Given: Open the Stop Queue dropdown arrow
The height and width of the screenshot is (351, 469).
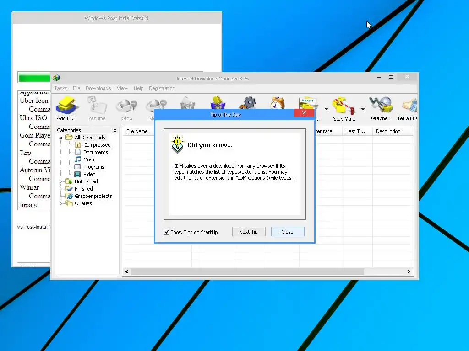Looking at the screenshot, I should click(x=363, y=109).
